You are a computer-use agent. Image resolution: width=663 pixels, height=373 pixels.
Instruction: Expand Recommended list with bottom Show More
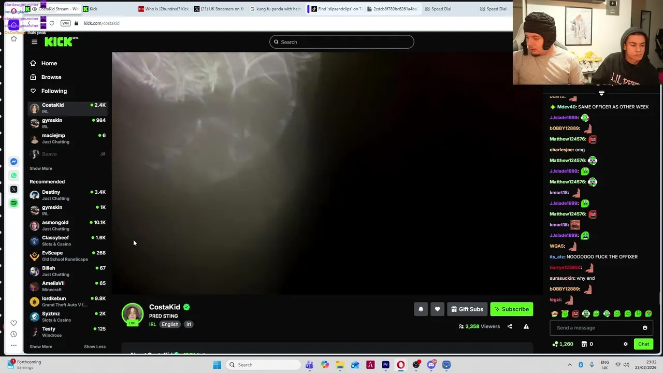pos(41,347)
